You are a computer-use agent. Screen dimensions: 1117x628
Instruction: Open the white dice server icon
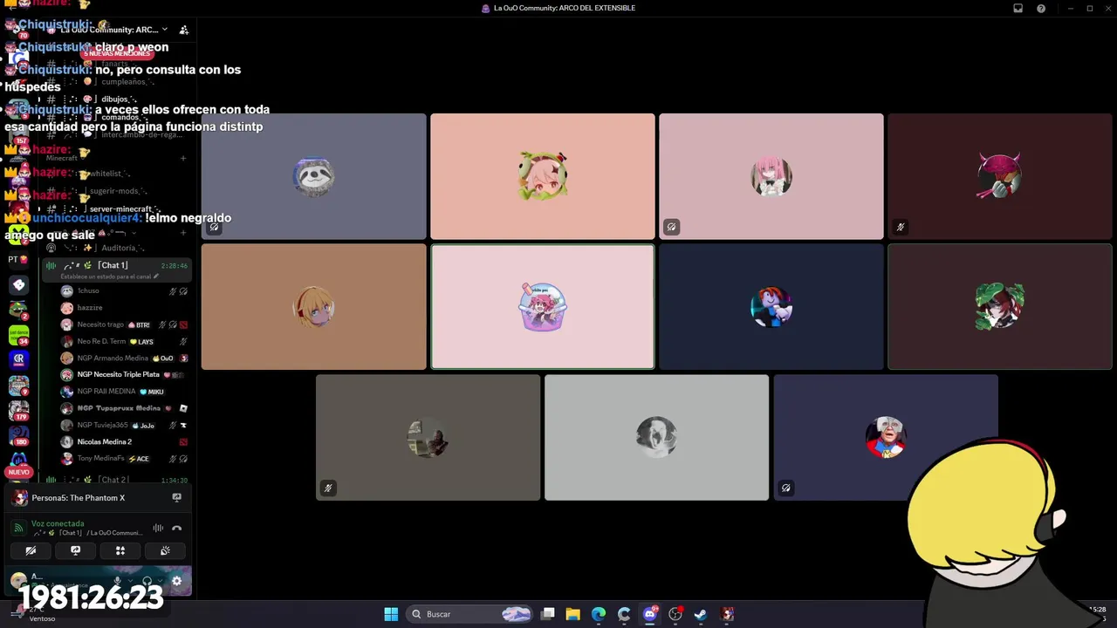pyautogui.click(x=18, y=285)
